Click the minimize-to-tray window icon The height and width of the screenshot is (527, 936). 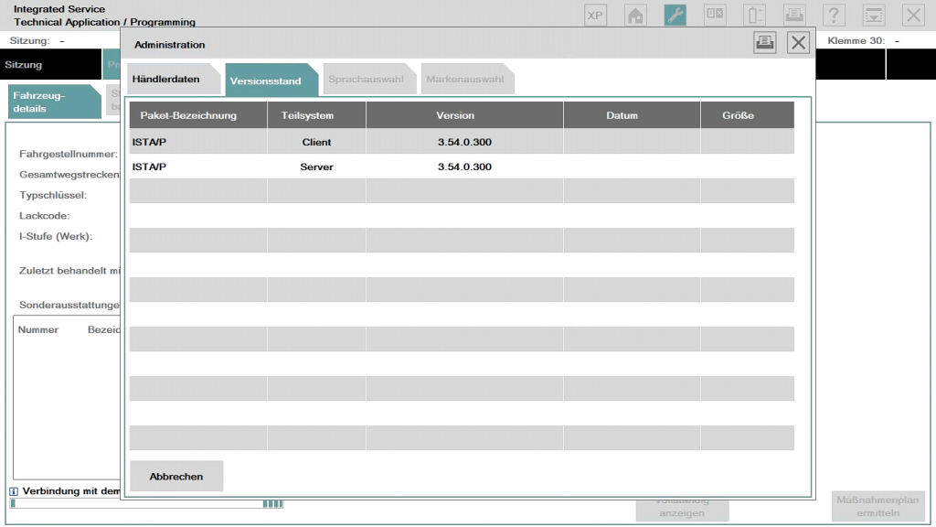(873, 15)
